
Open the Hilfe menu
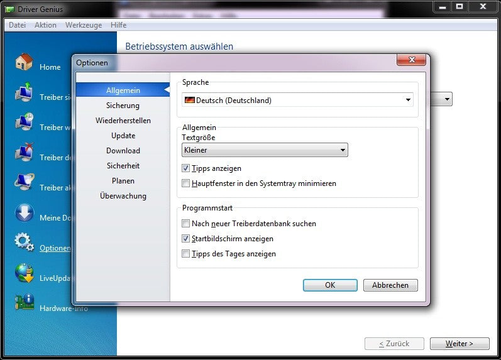click(119, 25)
